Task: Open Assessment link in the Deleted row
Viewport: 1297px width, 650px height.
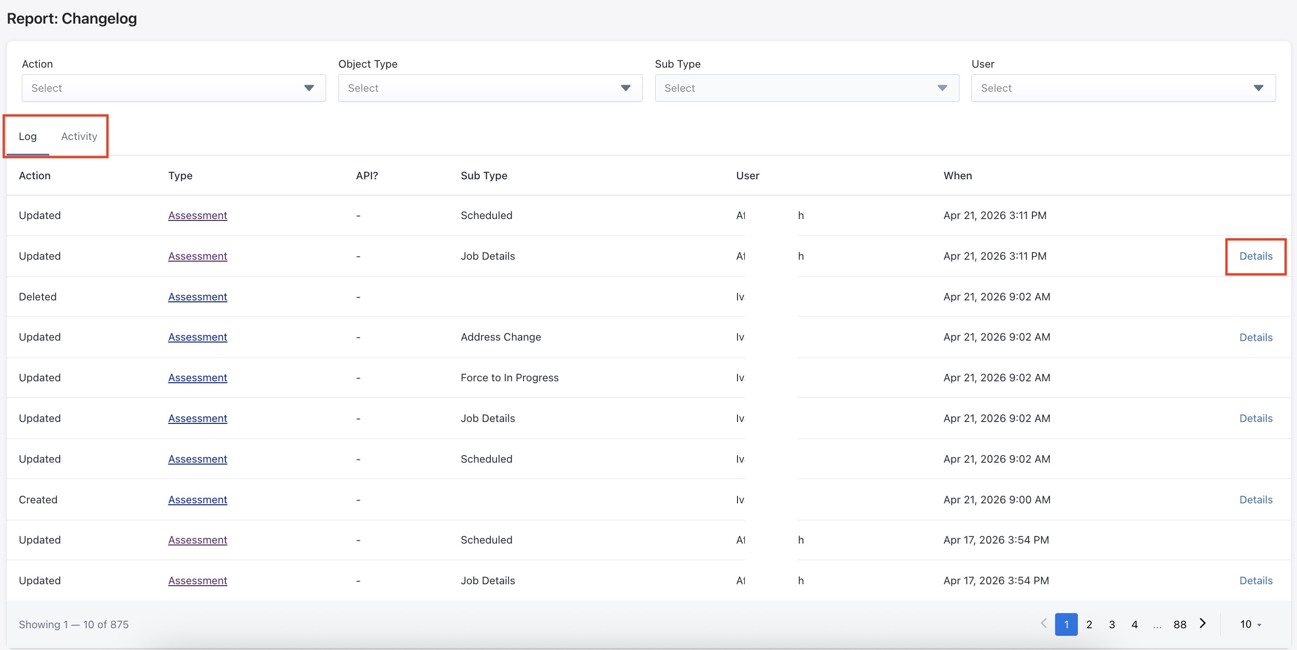Action: point(197,297)
